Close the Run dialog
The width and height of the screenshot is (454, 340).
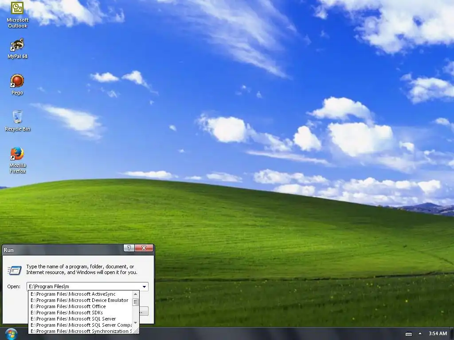(x=144, y=248)
